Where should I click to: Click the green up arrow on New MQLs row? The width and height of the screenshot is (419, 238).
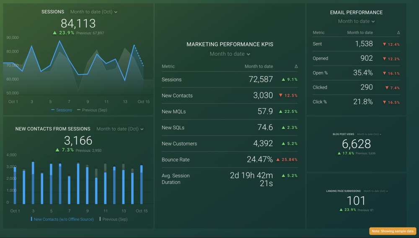tap(283, 112)
